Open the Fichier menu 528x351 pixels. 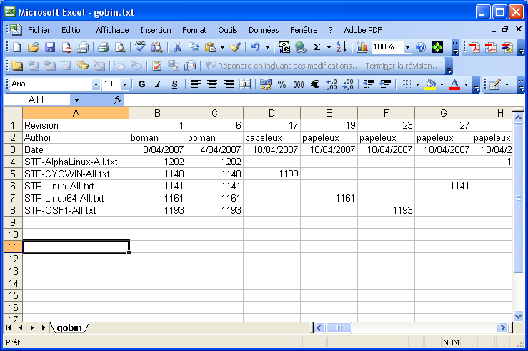tap(39, 30)
